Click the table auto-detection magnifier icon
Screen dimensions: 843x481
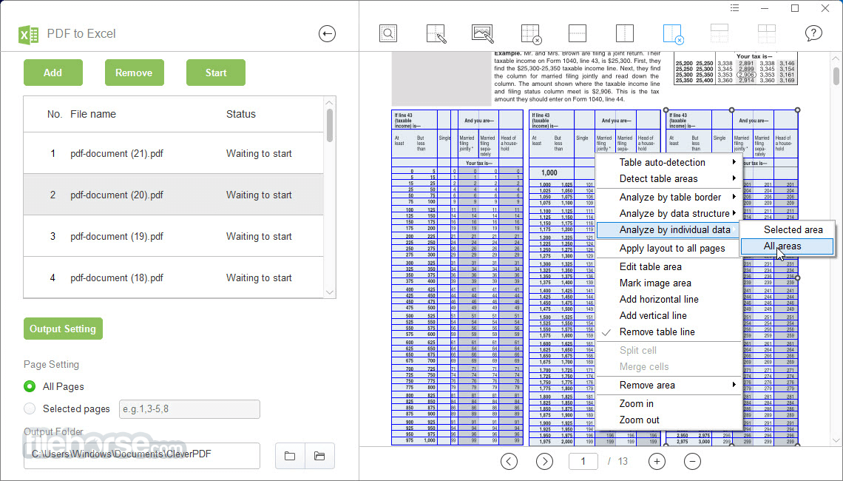pos(387,33)
